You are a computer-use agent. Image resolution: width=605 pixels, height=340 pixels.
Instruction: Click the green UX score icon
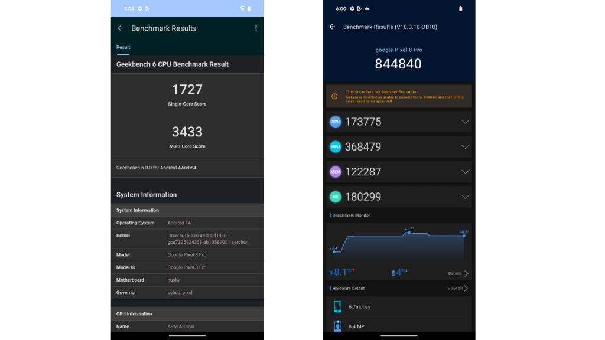pos(336,197)
